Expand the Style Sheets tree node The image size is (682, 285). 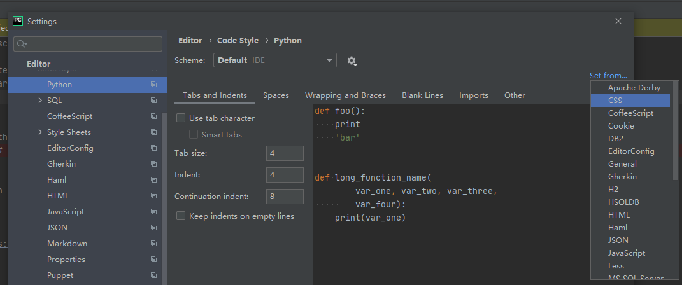pos(40,132)
